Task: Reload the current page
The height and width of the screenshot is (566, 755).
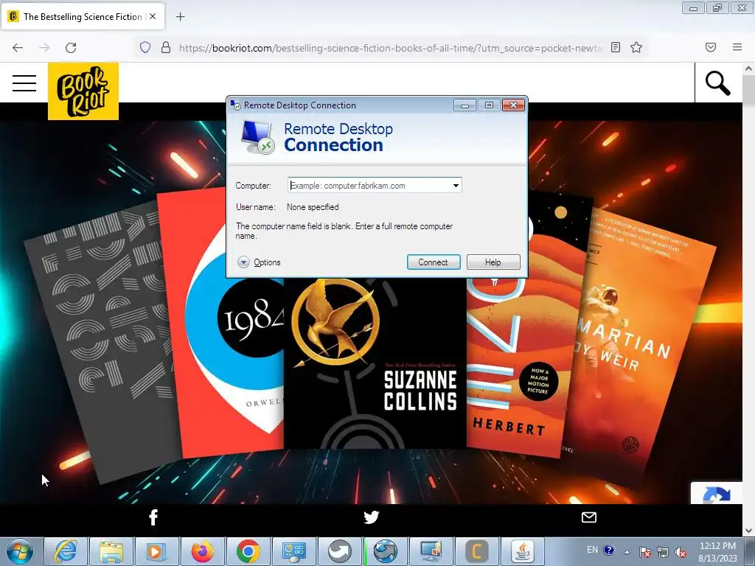Action: tap(71, 47)
